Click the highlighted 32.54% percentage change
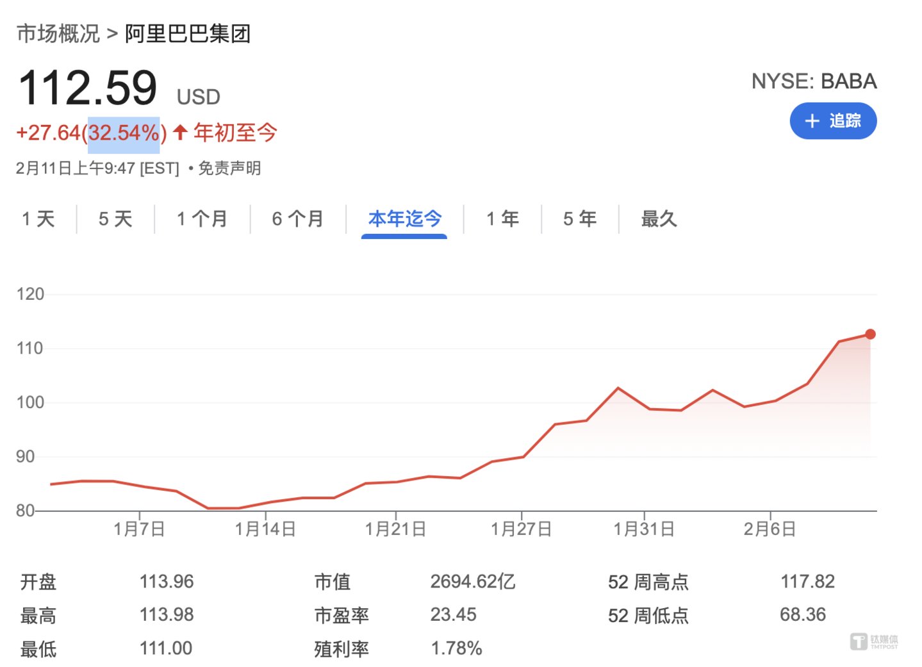Screen dimensions: 922x667 pos(124,133)
